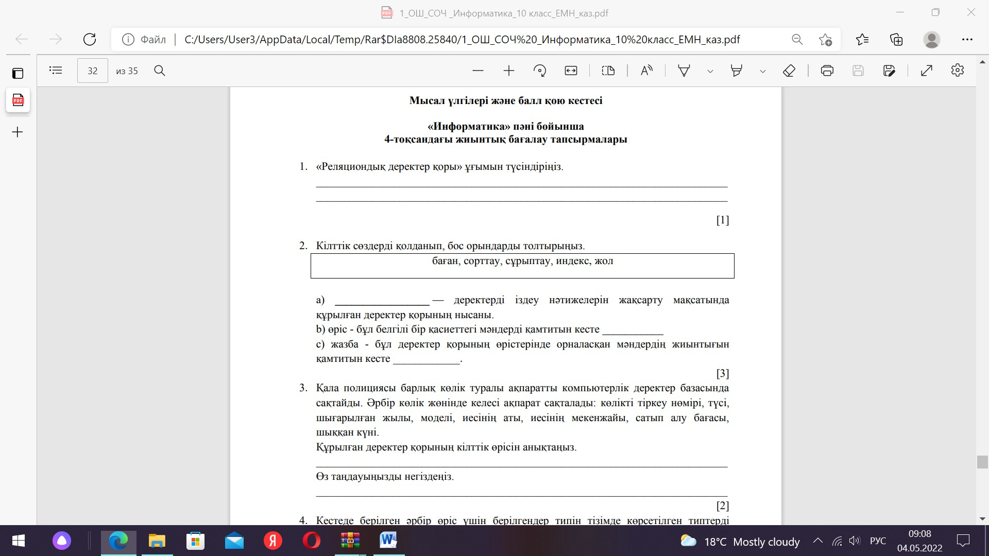Open the add new tab plus button
The height and width of the screenshot is (556, 989).
pos(18,132)
